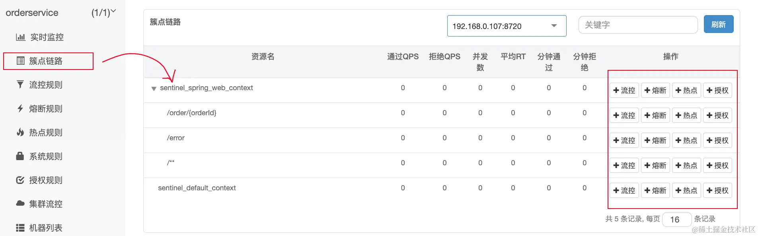Add 熔断 rule for /** resource
Screen dimensions: 758x236
point(655,165)
